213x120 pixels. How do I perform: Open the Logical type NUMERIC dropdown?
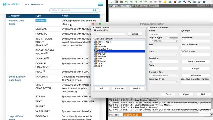click(x=164, y=41)
